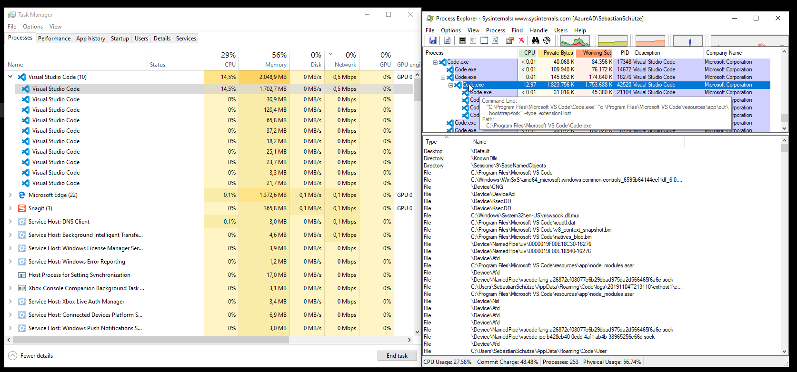Image resolution: width=797 pixels, height=372 pixels.
Task: Open the Handle menu in Process Explorer
Action: point(538,30)
